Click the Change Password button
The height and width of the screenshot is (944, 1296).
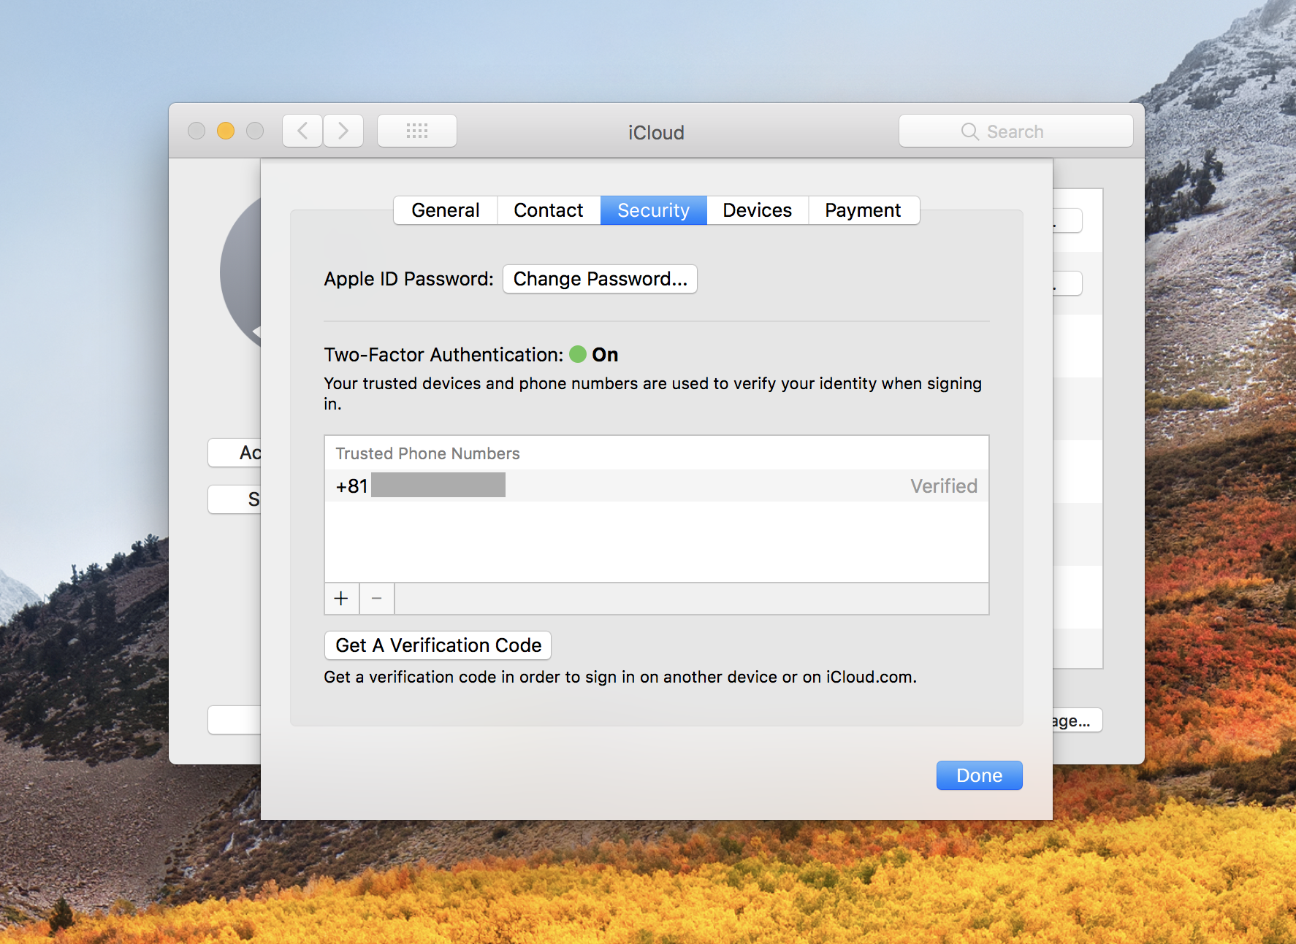pos(599,278)
